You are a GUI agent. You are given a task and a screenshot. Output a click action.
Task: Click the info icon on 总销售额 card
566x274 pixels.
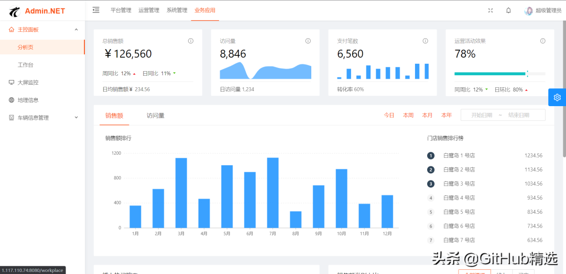(191, 41)
